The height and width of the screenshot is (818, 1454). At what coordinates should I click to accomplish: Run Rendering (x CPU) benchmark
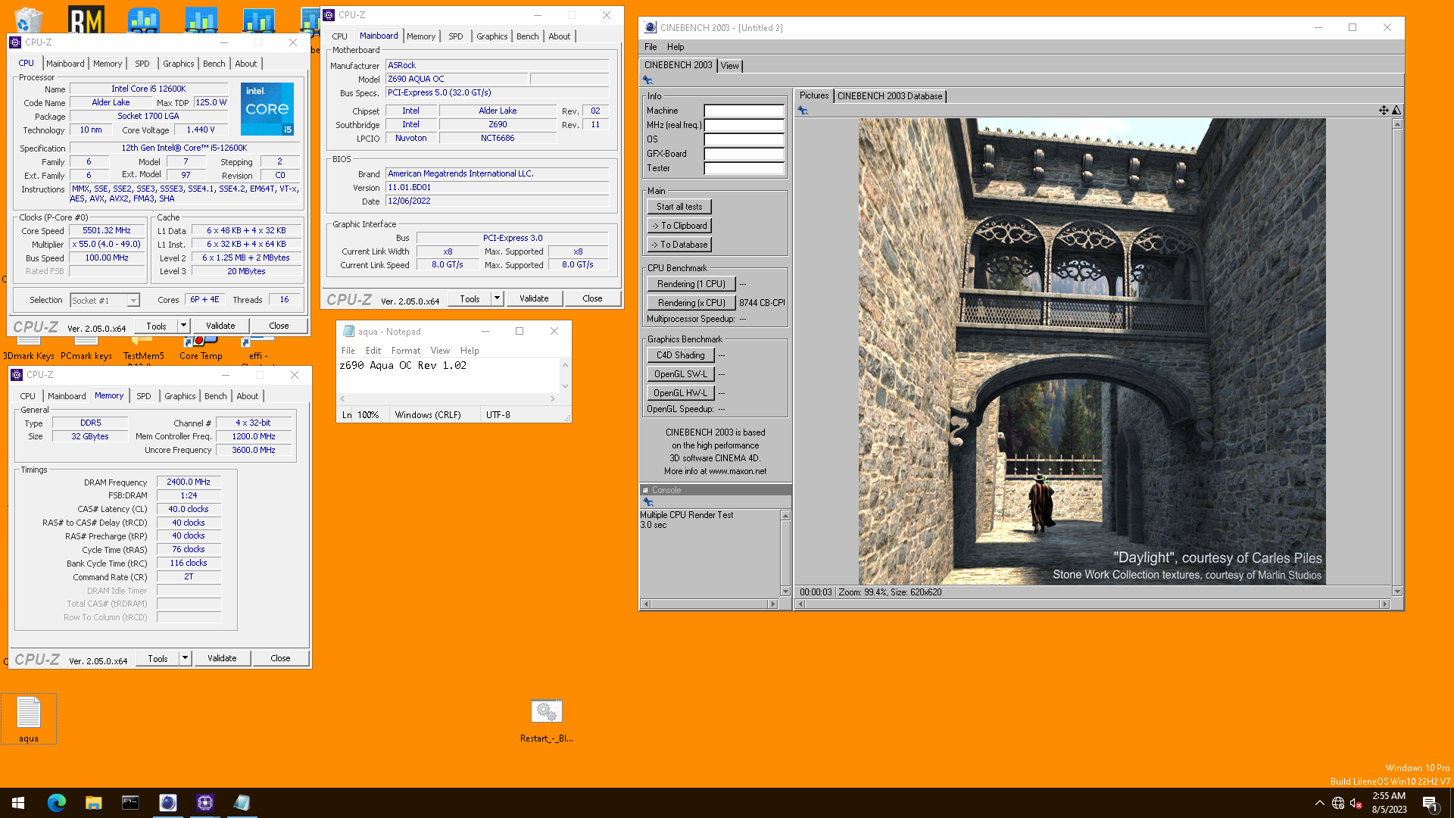691,303
